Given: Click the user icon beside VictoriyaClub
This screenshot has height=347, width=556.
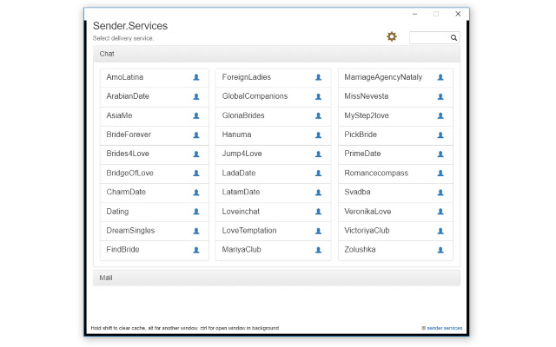Looking at the screenshot, I should (x=440, y=231).
